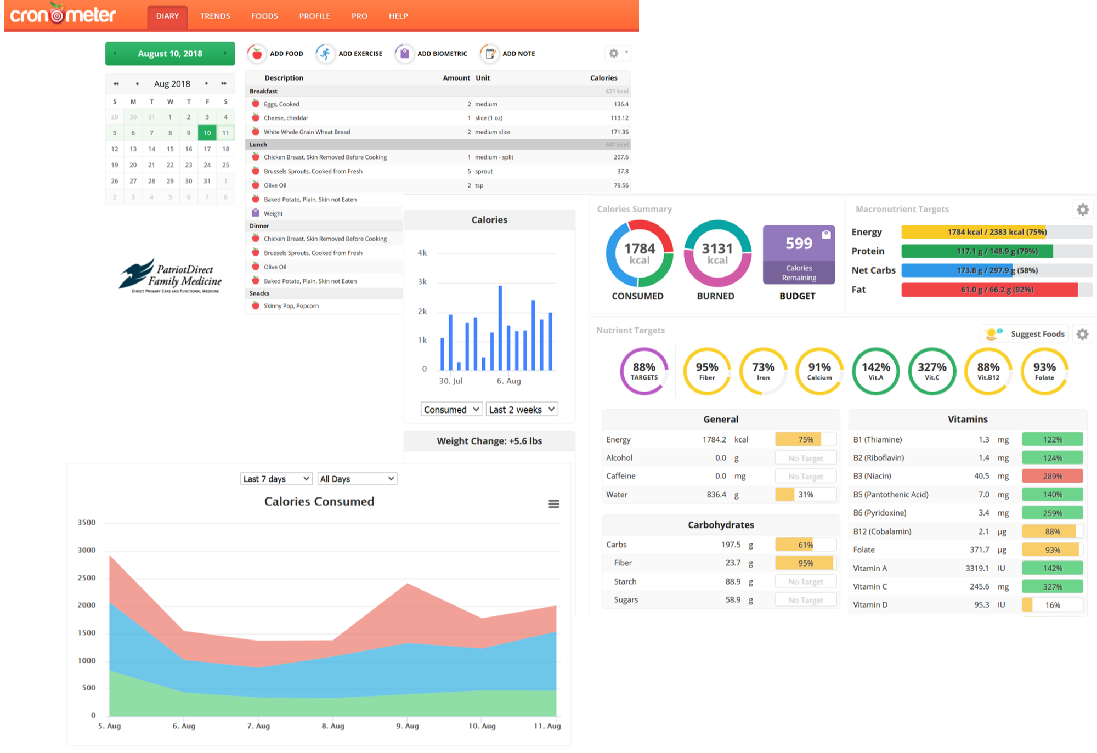Screen dimensions: 1097x753
Task: Click the Add Food apple icon
Action: pos(257,54)
